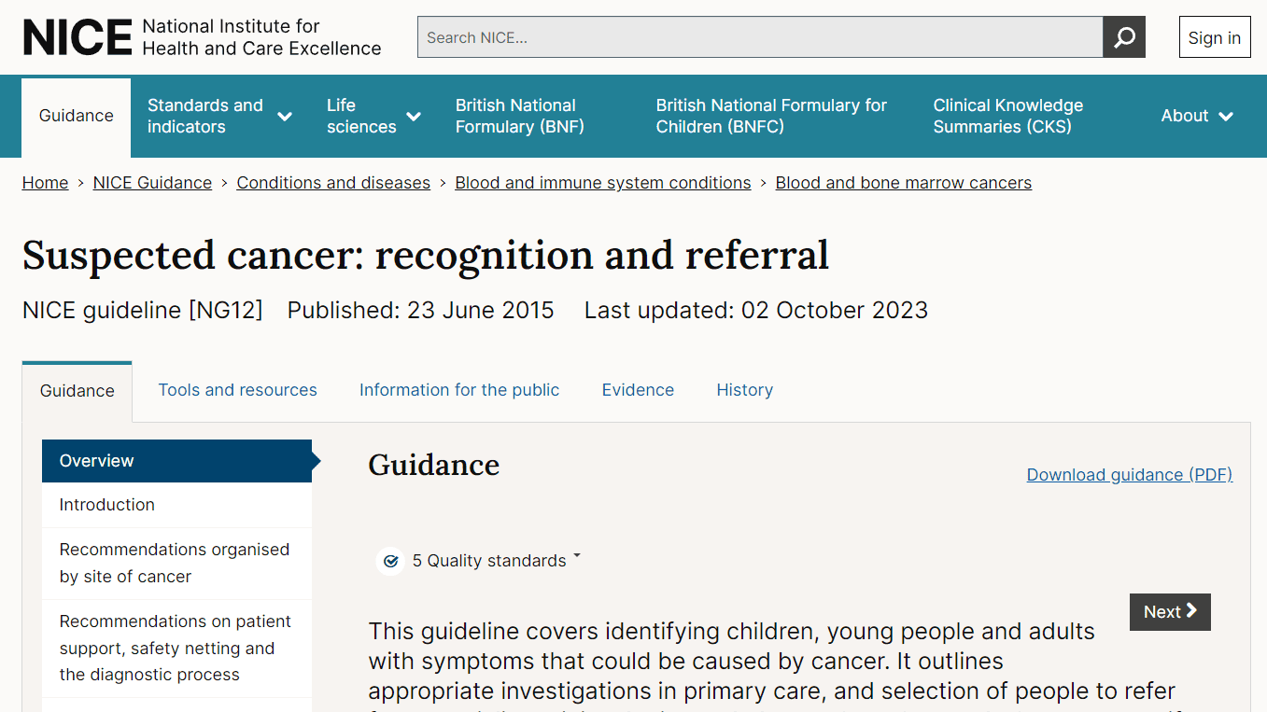Open Information for the public tab

459,390
